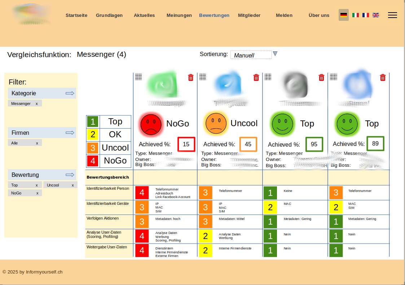Screen dimensions: 405x285
Task: Switch language to Italian flag
Action: (x=356, y=15)
